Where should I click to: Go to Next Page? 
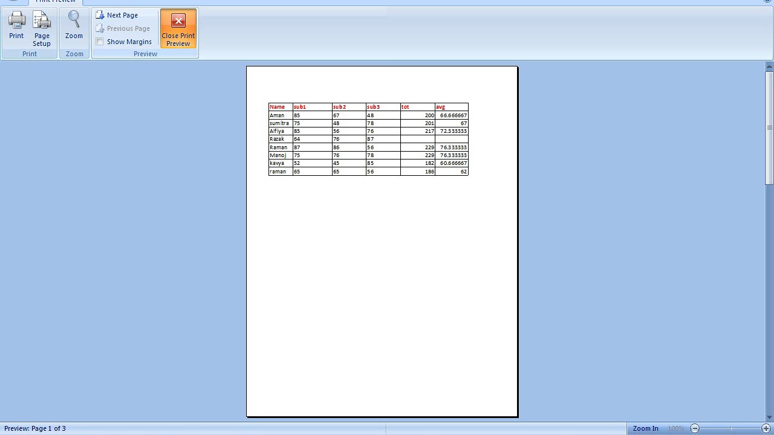click(117, 15)
